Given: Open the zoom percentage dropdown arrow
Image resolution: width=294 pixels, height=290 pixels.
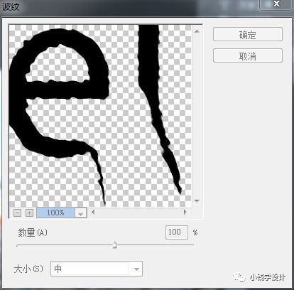Looking at the screenshot, I should pyautogui.click(x=81, y=213).
